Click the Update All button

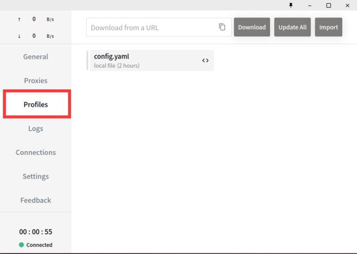(x=293, y=27)
